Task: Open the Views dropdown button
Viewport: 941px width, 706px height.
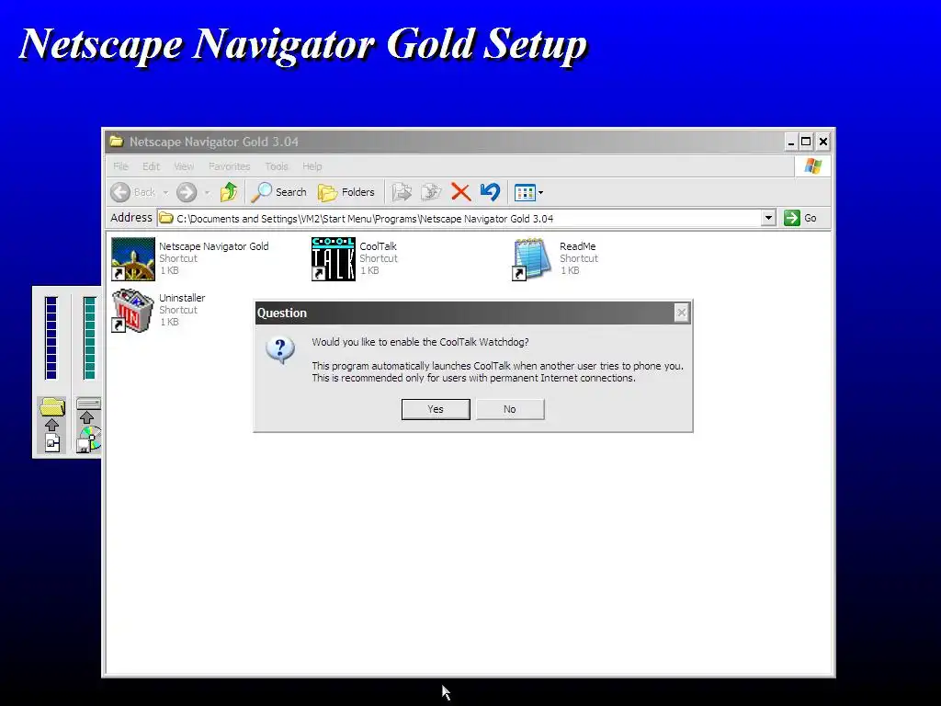Action: click(x=528, y=193)
